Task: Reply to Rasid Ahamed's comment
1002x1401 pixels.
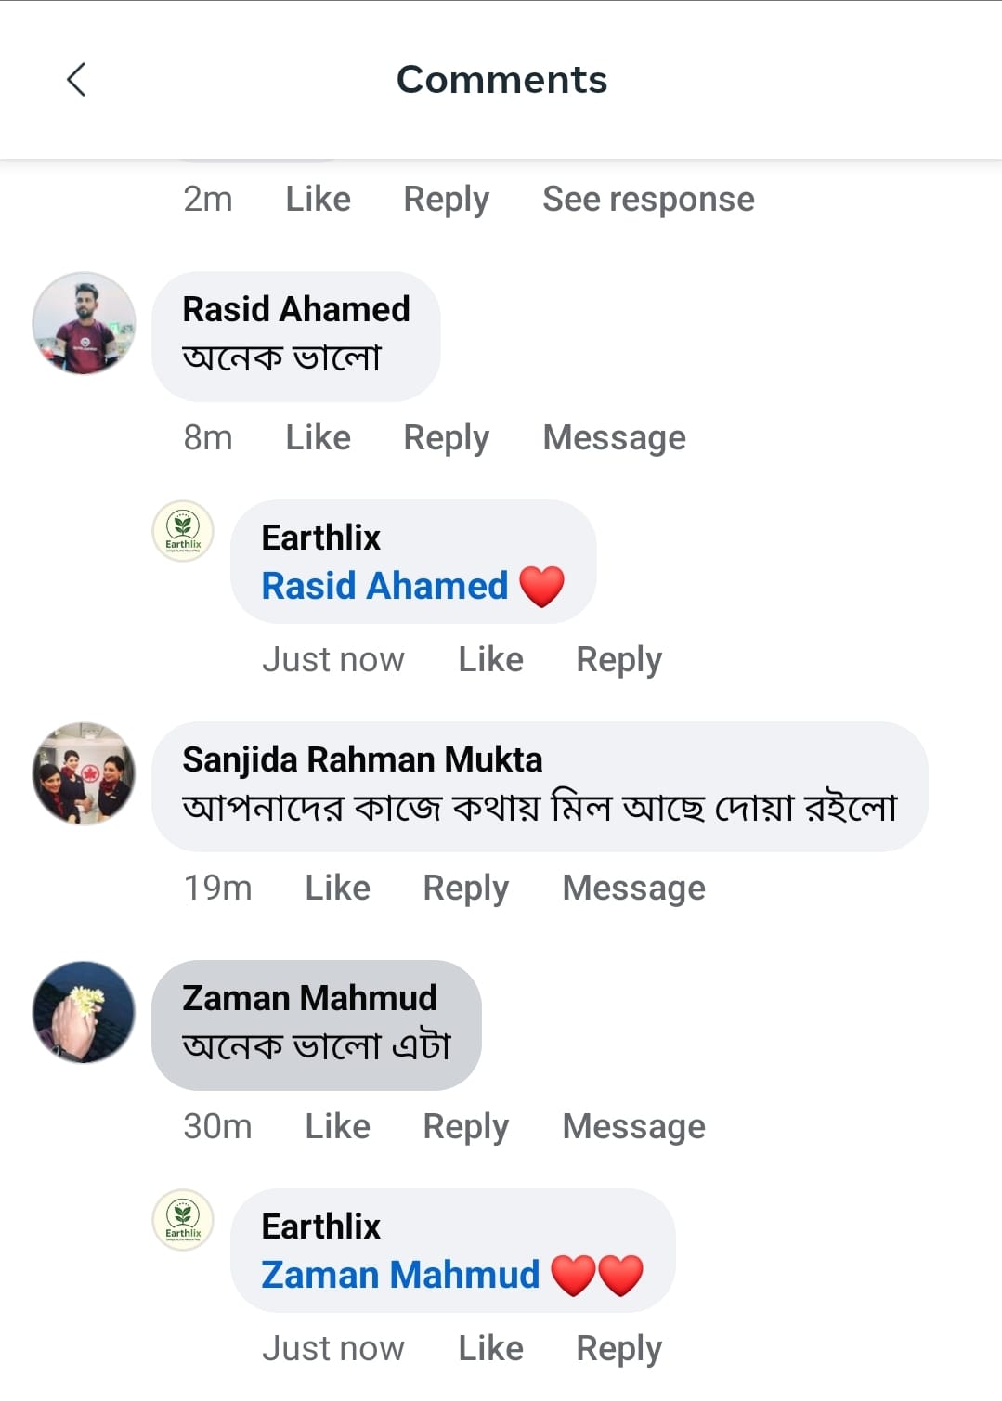Action: tap(446, 437)
